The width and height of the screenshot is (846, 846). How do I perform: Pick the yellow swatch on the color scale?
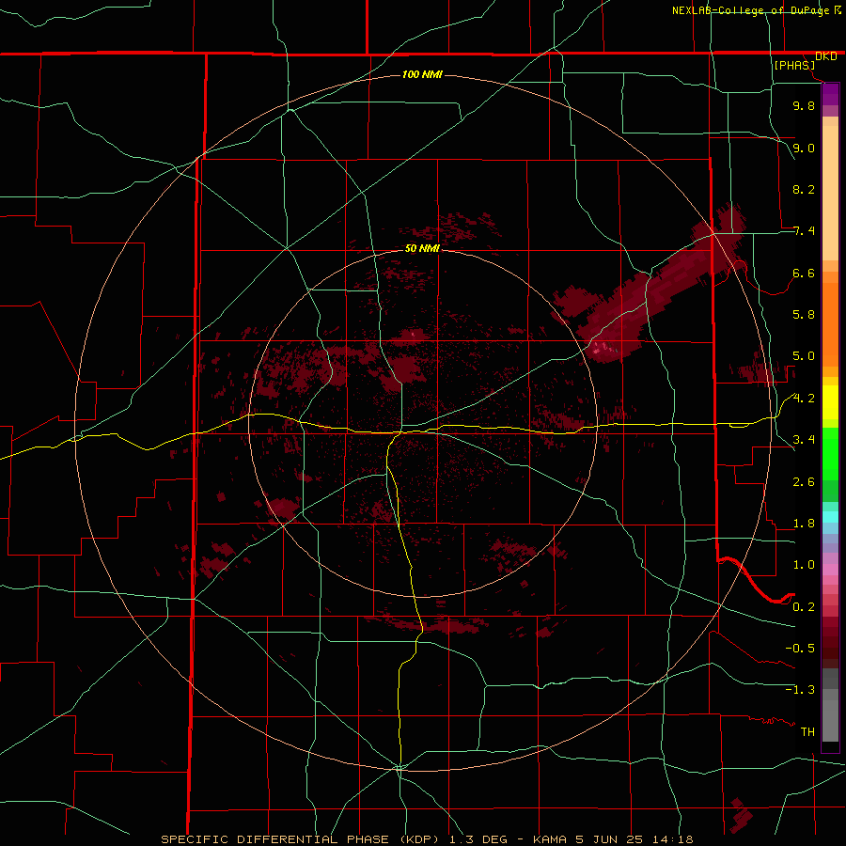coord(830,402)
